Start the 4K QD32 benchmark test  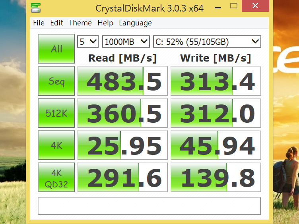tap(56, 177)
